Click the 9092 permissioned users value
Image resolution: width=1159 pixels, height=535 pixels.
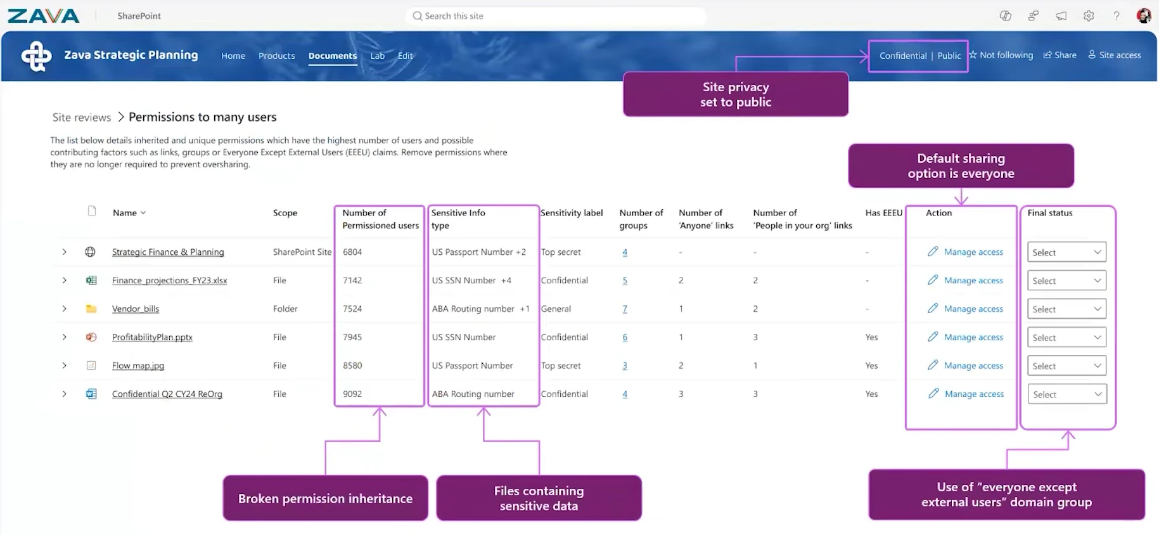coord(352,394)
